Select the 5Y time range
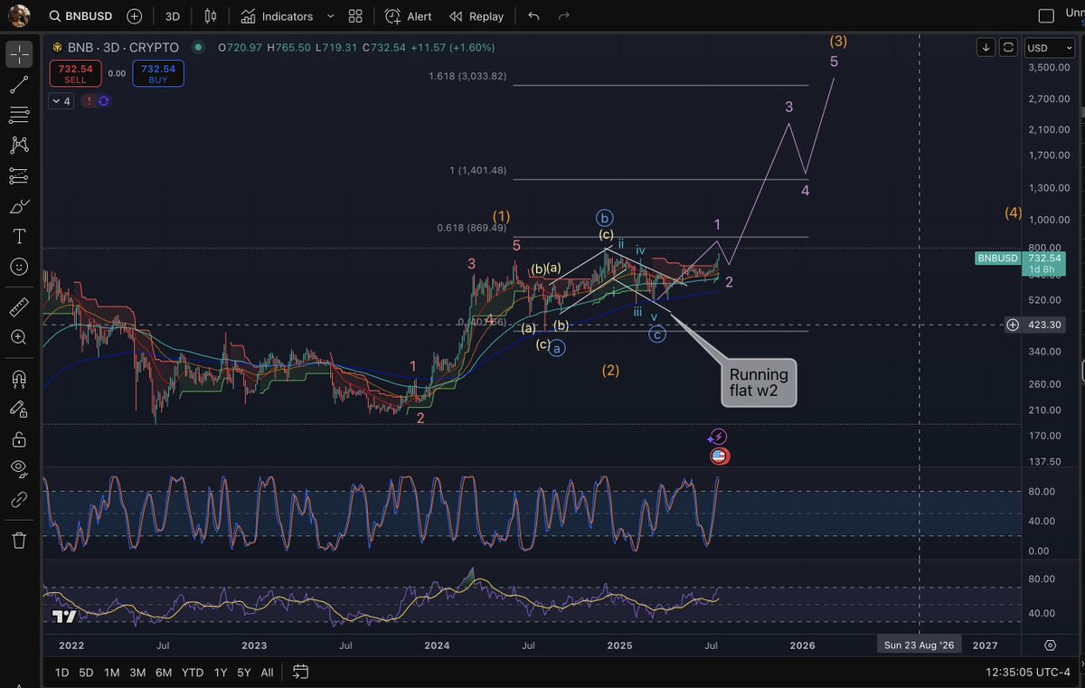This screenshot has width=1085, height=688. pyautogui.click(x=244, y=673)
